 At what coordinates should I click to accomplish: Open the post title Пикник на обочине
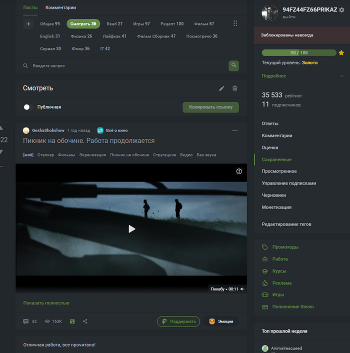coord(88,140)
